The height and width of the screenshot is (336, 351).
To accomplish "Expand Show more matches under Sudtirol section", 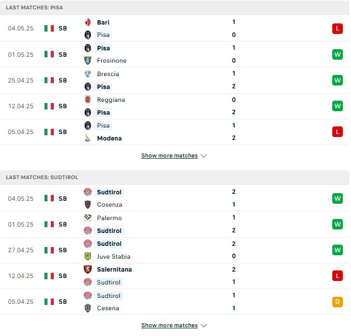I will (170, 325).
